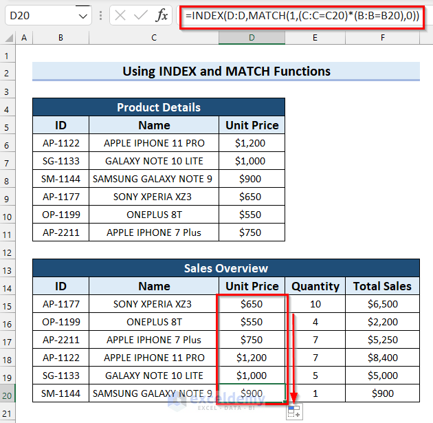Select column B header

60,38
